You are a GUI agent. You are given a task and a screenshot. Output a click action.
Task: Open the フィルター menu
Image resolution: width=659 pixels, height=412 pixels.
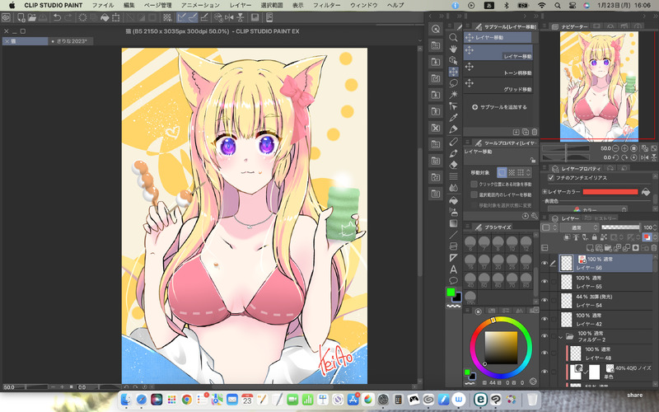pyautogui.click(x=326, y=5)
